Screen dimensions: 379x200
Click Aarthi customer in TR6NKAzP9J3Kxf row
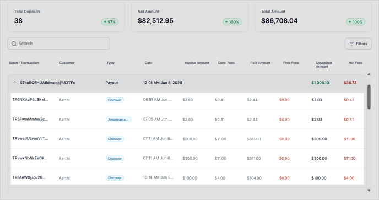[64, 100]
